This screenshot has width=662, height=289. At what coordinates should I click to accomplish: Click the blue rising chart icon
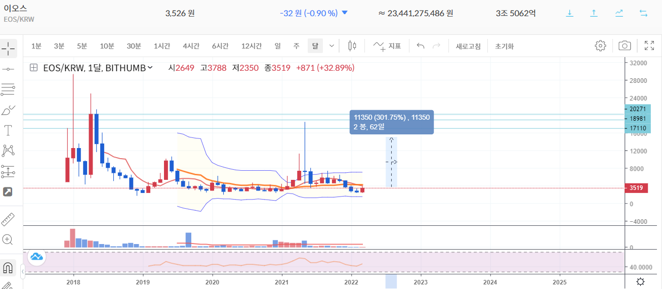point(619,13)
